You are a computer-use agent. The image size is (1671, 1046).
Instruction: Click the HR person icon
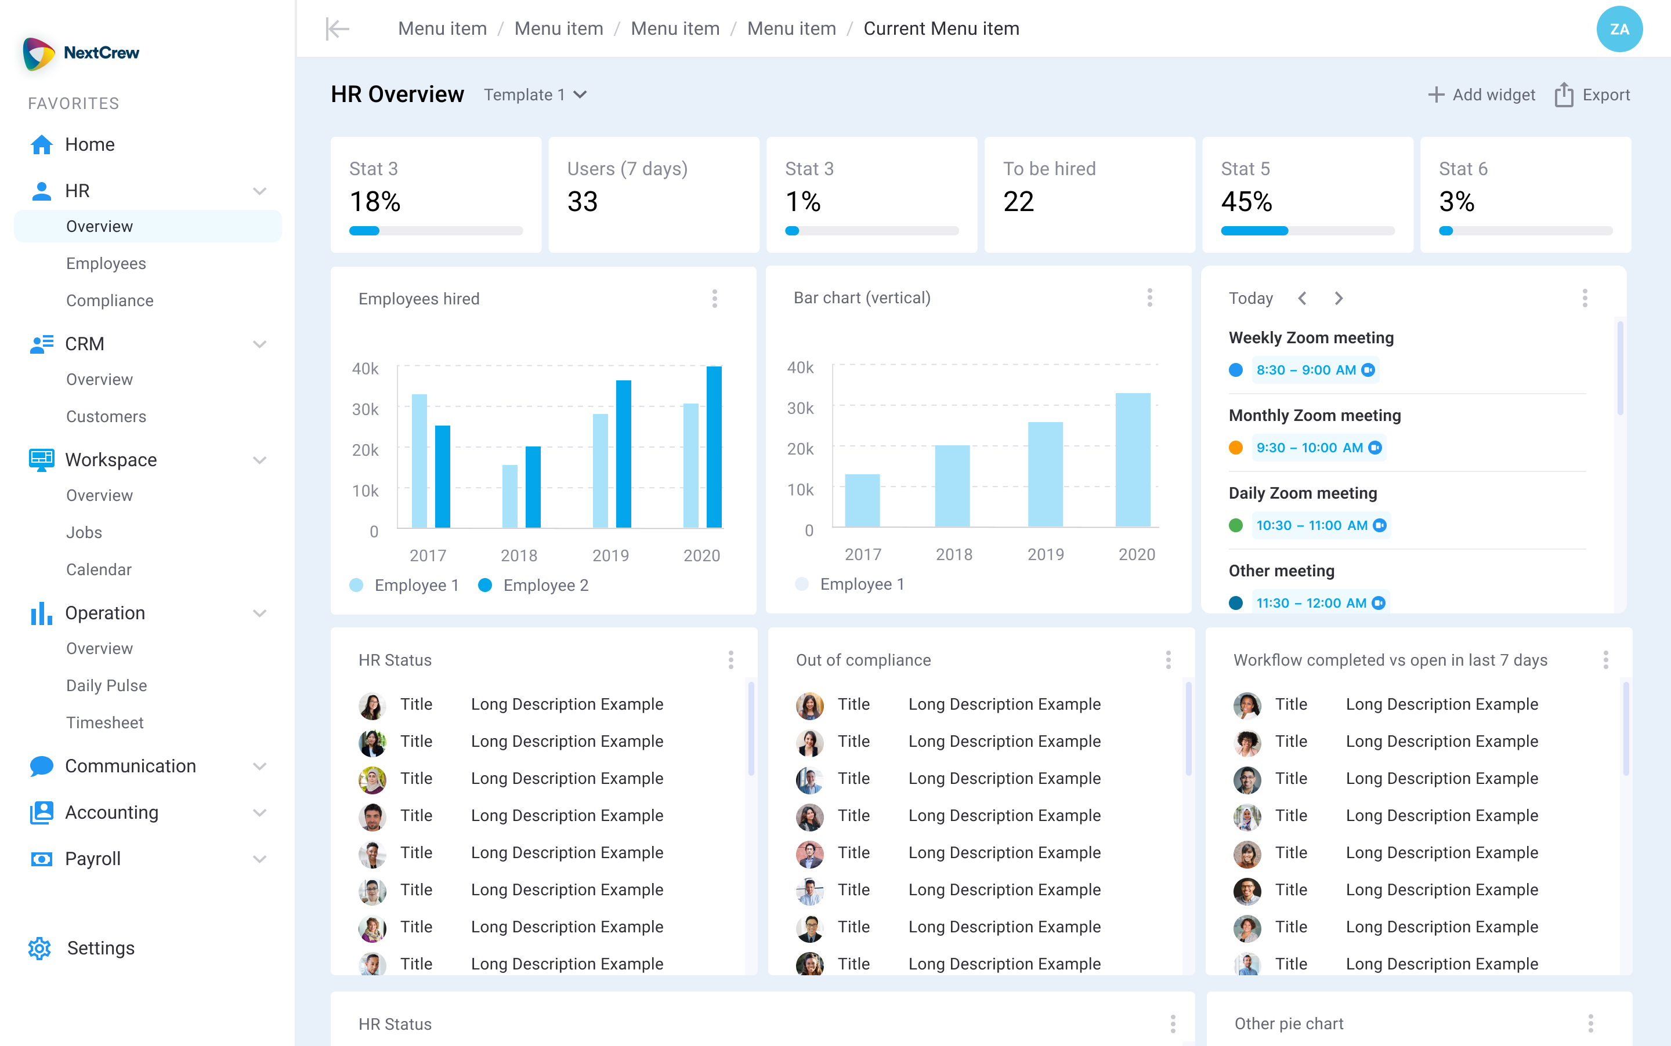[x=42, y=191]
